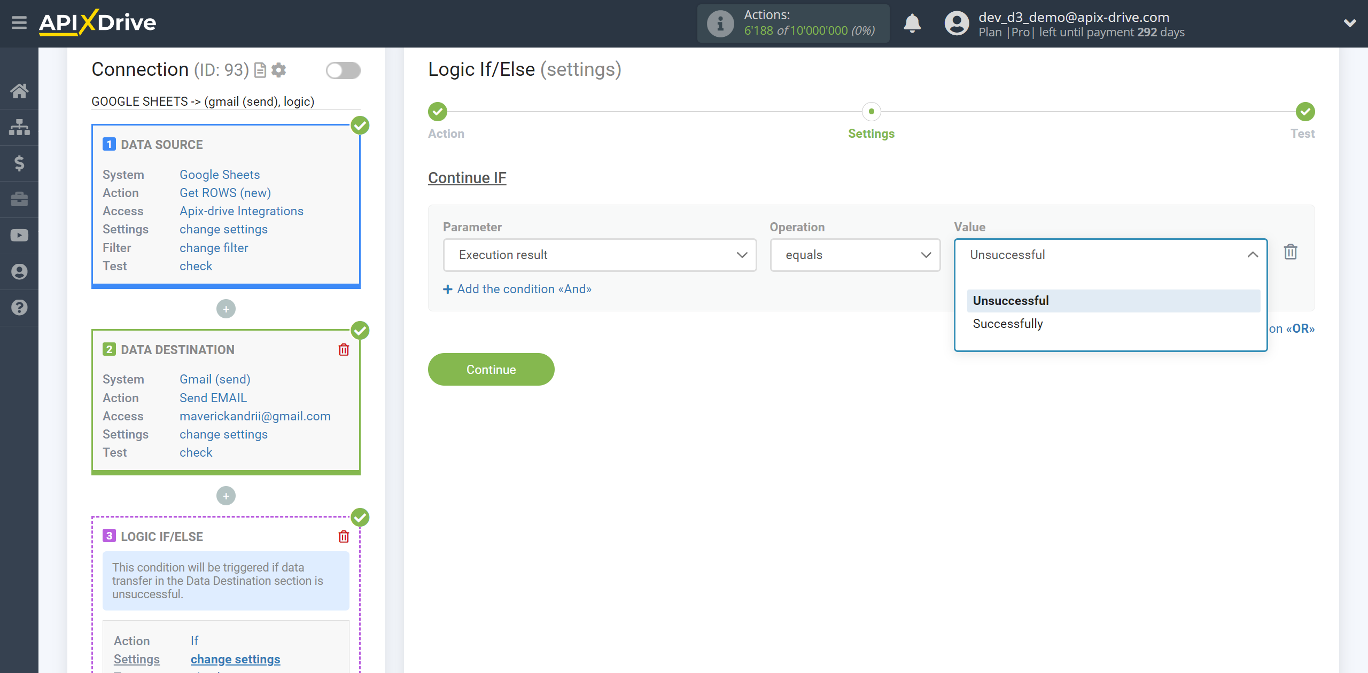Click the LOGIC IF/ELSE block title

point(162,537)
